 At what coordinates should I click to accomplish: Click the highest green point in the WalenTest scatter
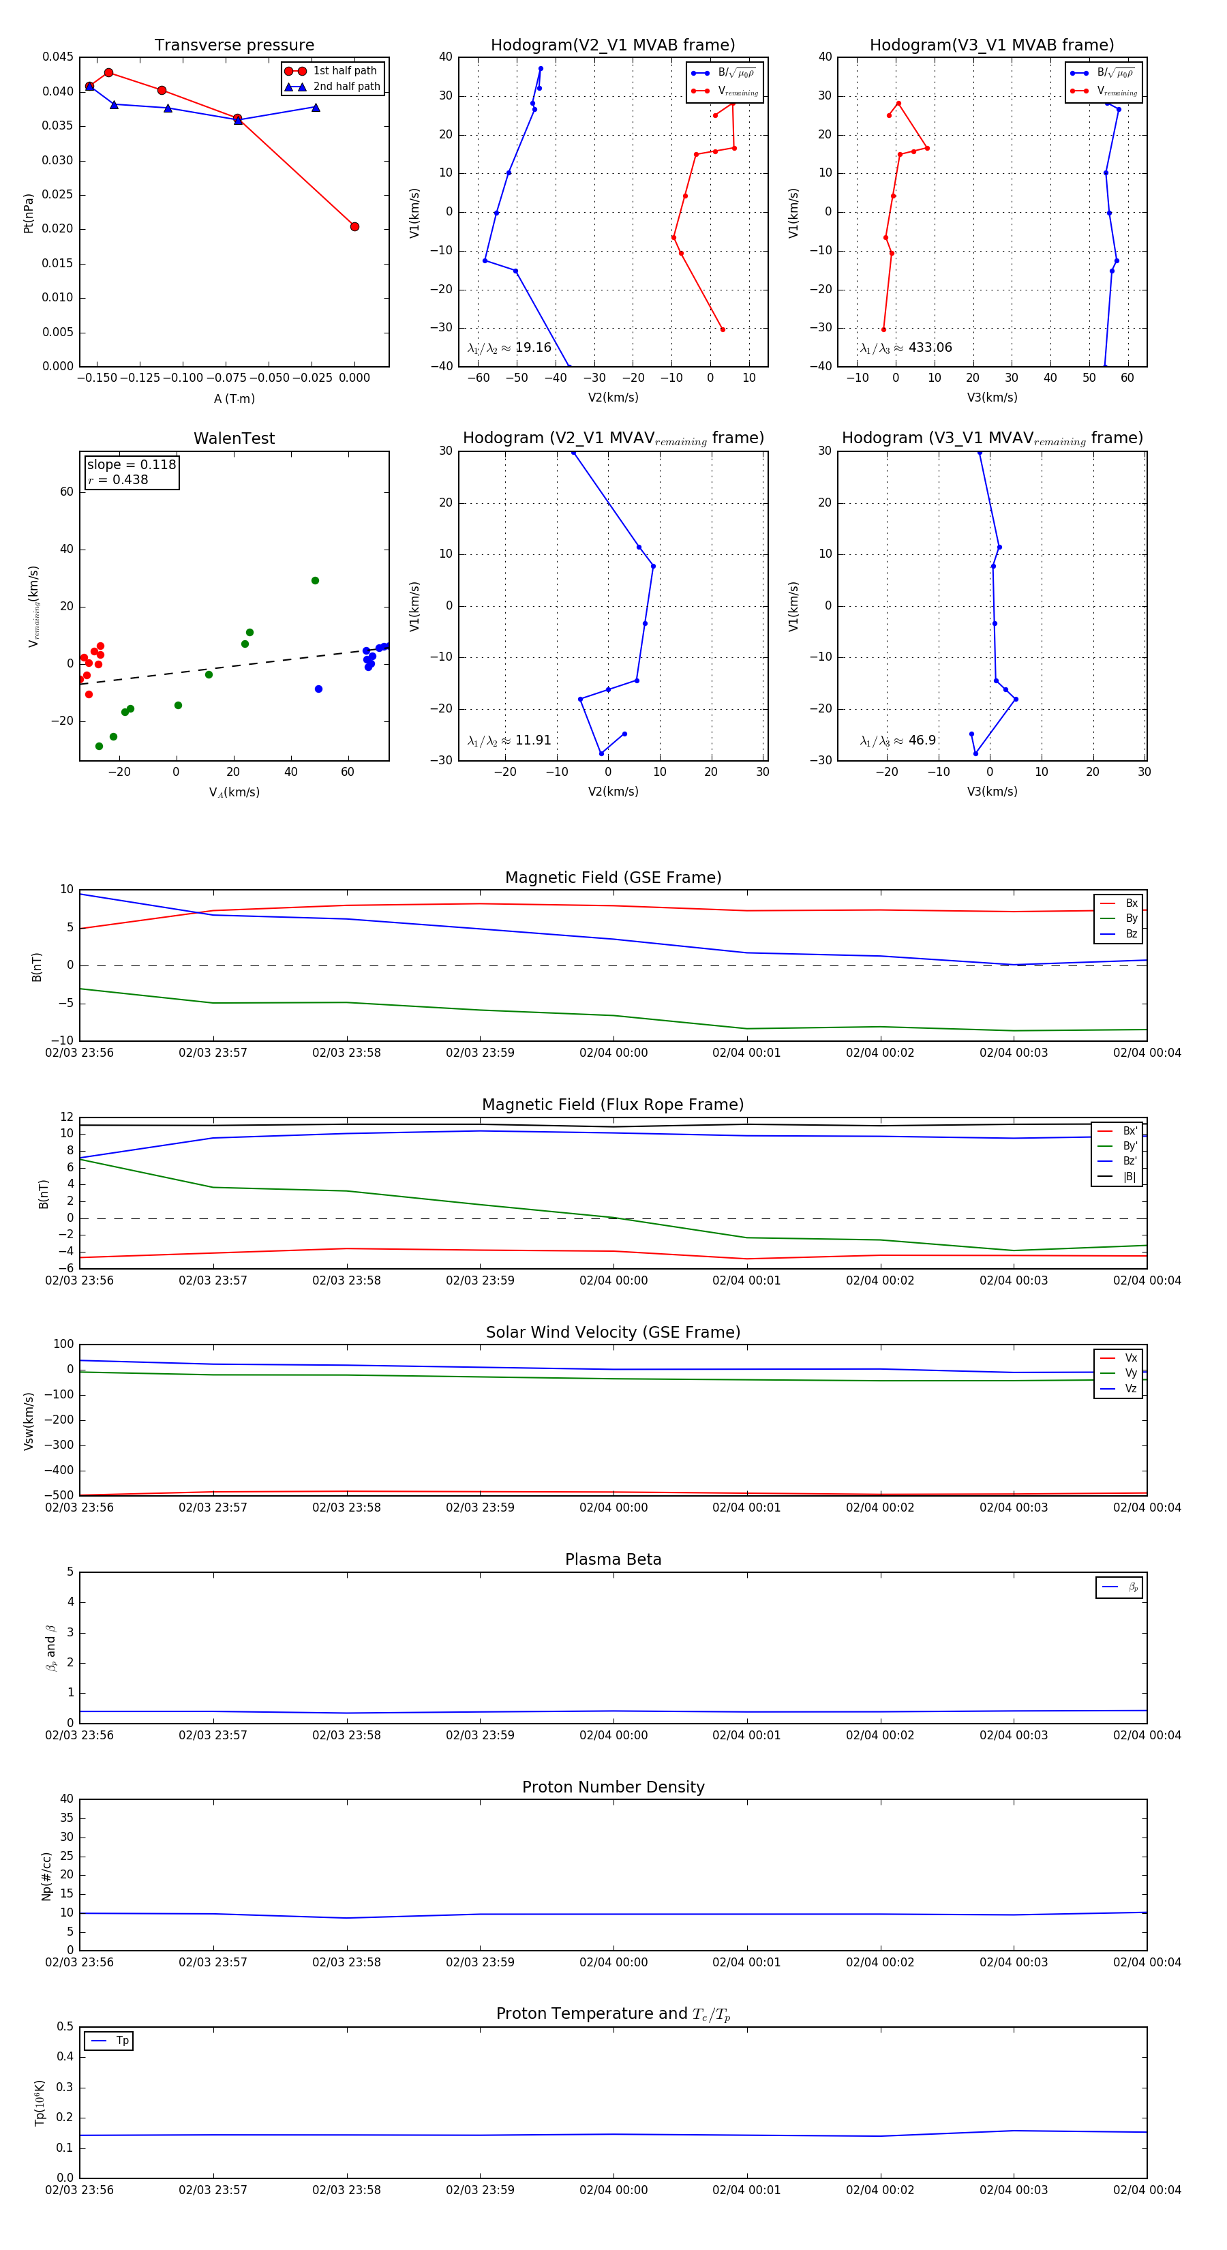point(315,581)
